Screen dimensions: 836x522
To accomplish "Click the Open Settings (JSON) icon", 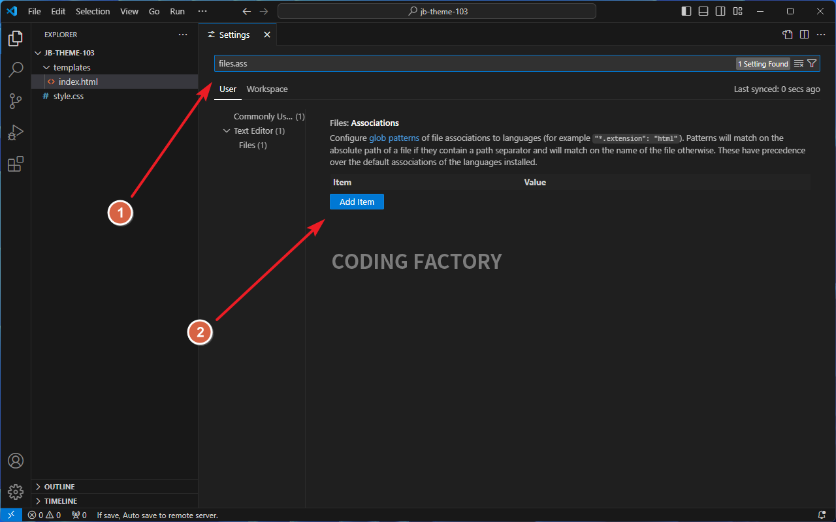I will [x=788, y=35].
